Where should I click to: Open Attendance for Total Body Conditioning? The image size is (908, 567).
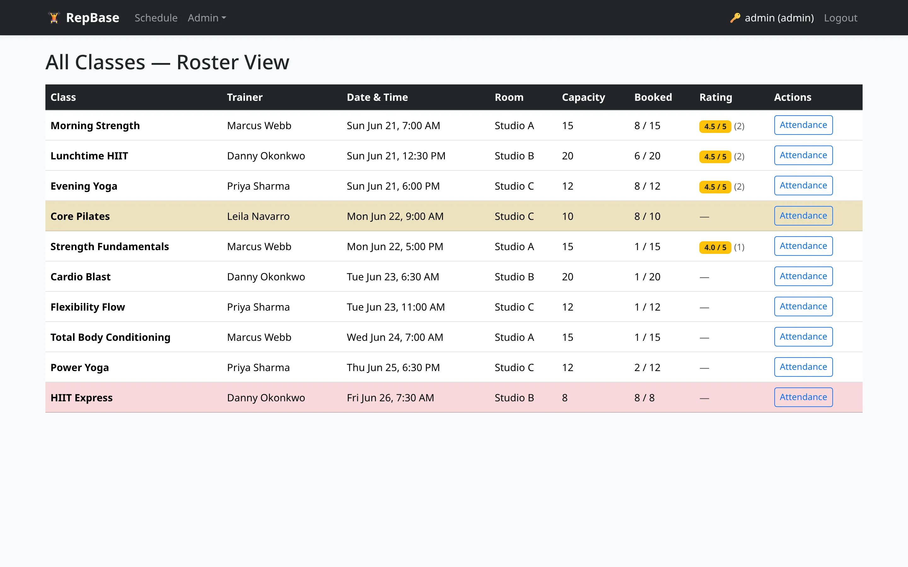tap(803, 337)
